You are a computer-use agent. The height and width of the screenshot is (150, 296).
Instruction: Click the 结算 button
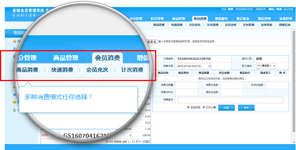pos(226,108)
